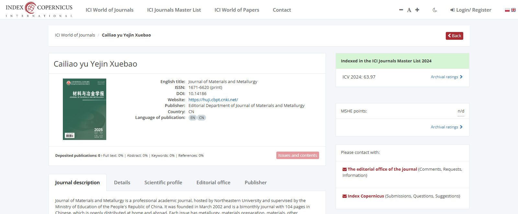
Task: Expand Archival ratings under MSHE points
Action: click(x=446, y=127)
